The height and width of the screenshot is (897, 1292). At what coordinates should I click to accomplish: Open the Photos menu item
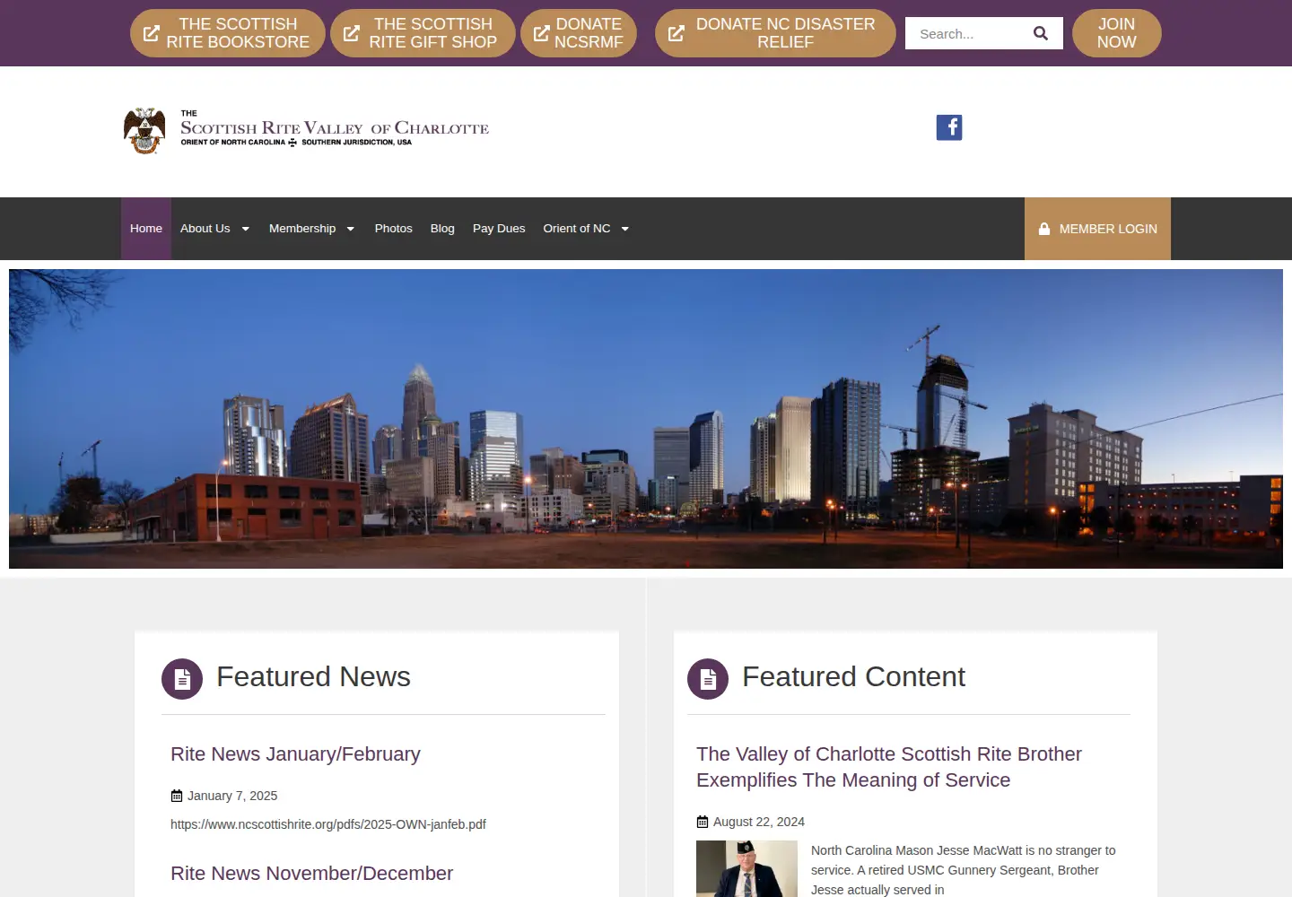coord(394,229)
